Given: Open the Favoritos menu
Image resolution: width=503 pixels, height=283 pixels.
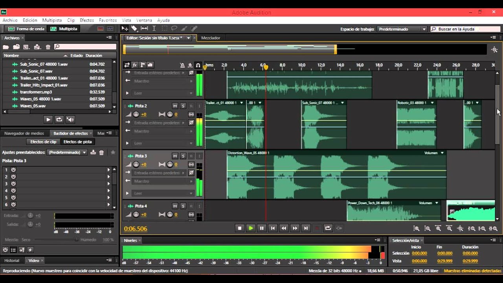Looking at the screenshot, I should (108, 20).
